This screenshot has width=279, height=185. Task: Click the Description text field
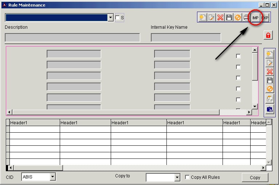(x=72, y=38)
